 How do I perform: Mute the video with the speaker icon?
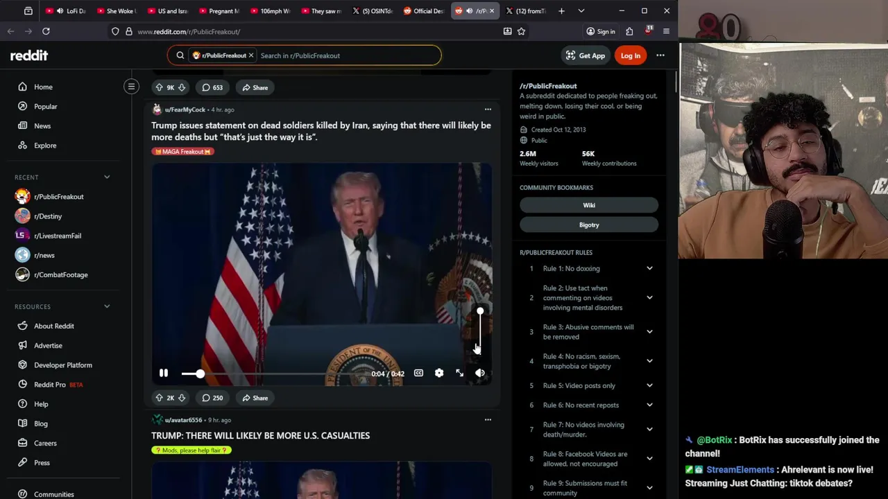pos(480,373)
